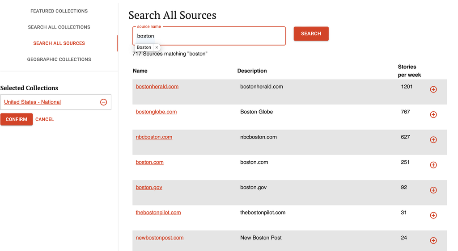Image resolution: width=458 pixels, height=251 pixels.
Task: Add bostonglobe.com with its plus icon
Action: 433,115
